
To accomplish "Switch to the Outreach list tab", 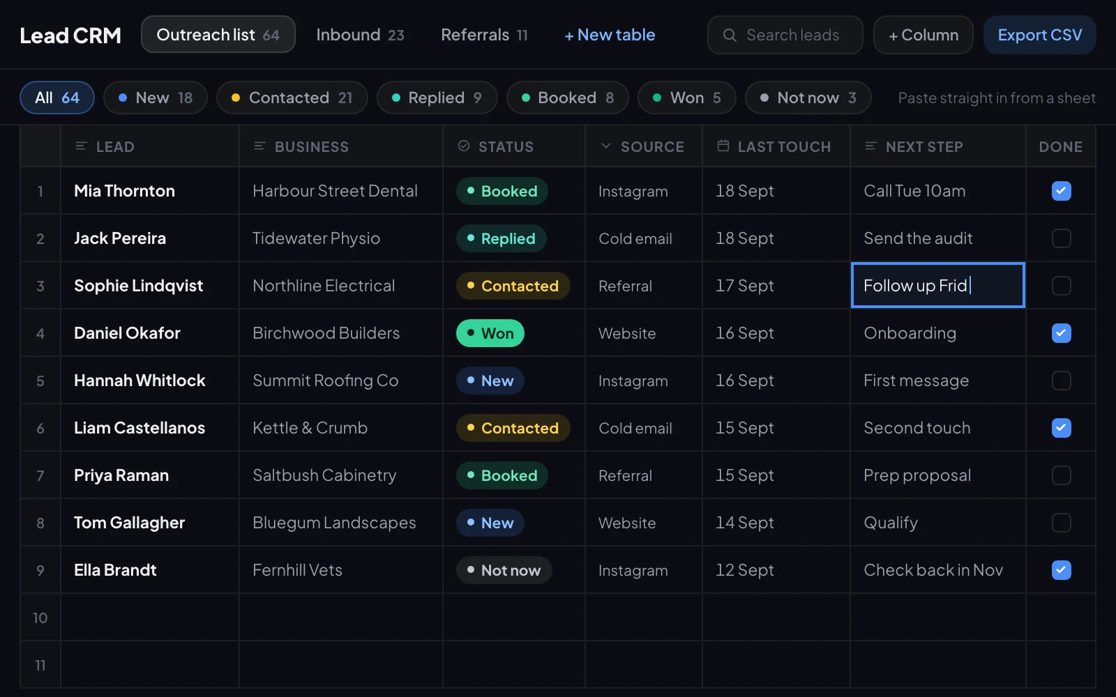I will tap(218, 35).
